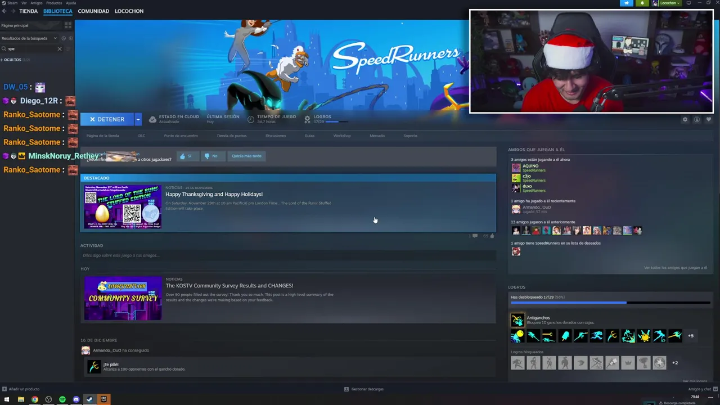Open the dropdown arrow beside DETENER
720x405 pixels.
coord(138,119)
